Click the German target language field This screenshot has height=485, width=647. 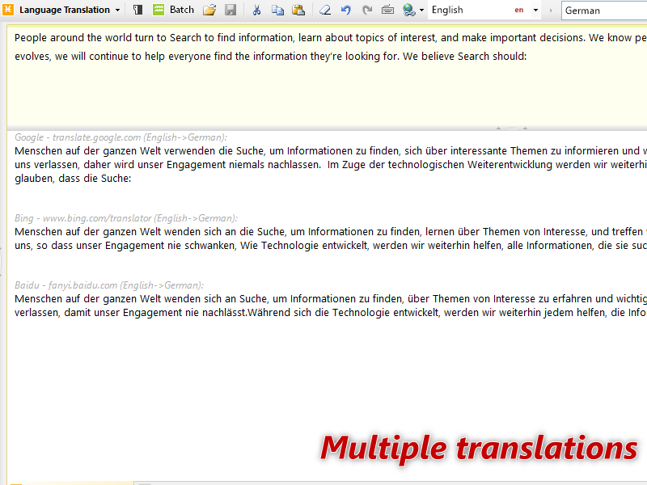[x=604, y=11]
